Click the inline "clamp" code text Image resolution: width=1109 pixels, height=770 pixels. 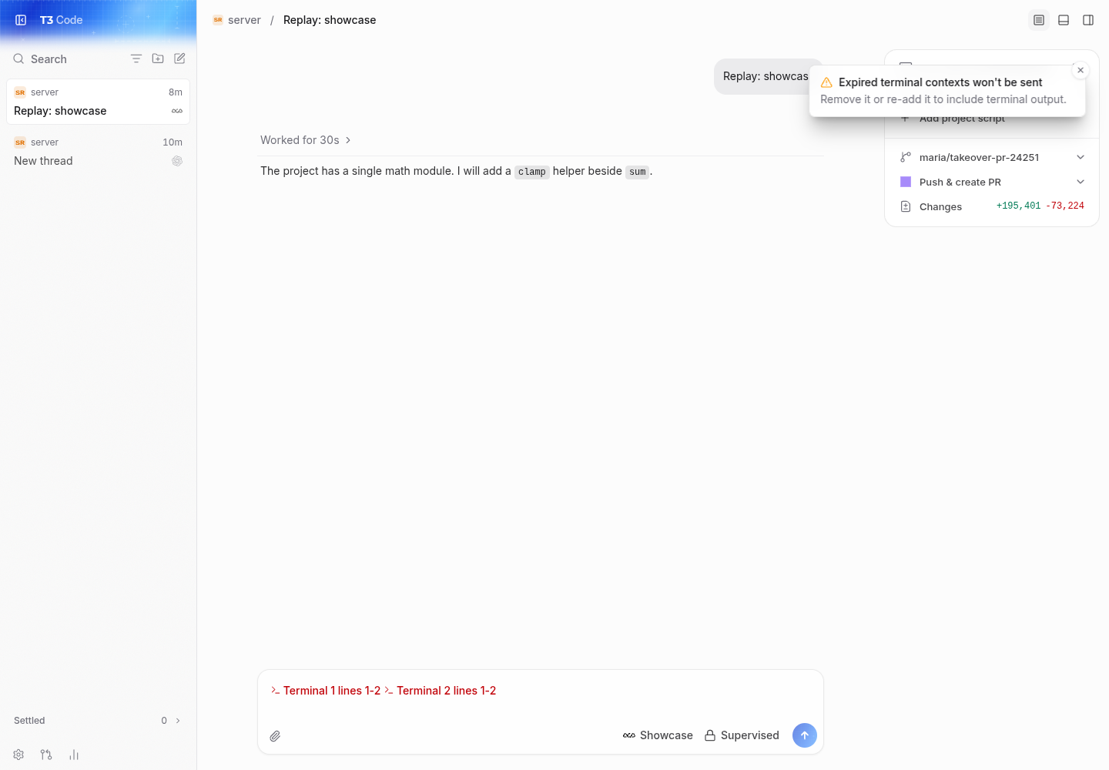531,172
